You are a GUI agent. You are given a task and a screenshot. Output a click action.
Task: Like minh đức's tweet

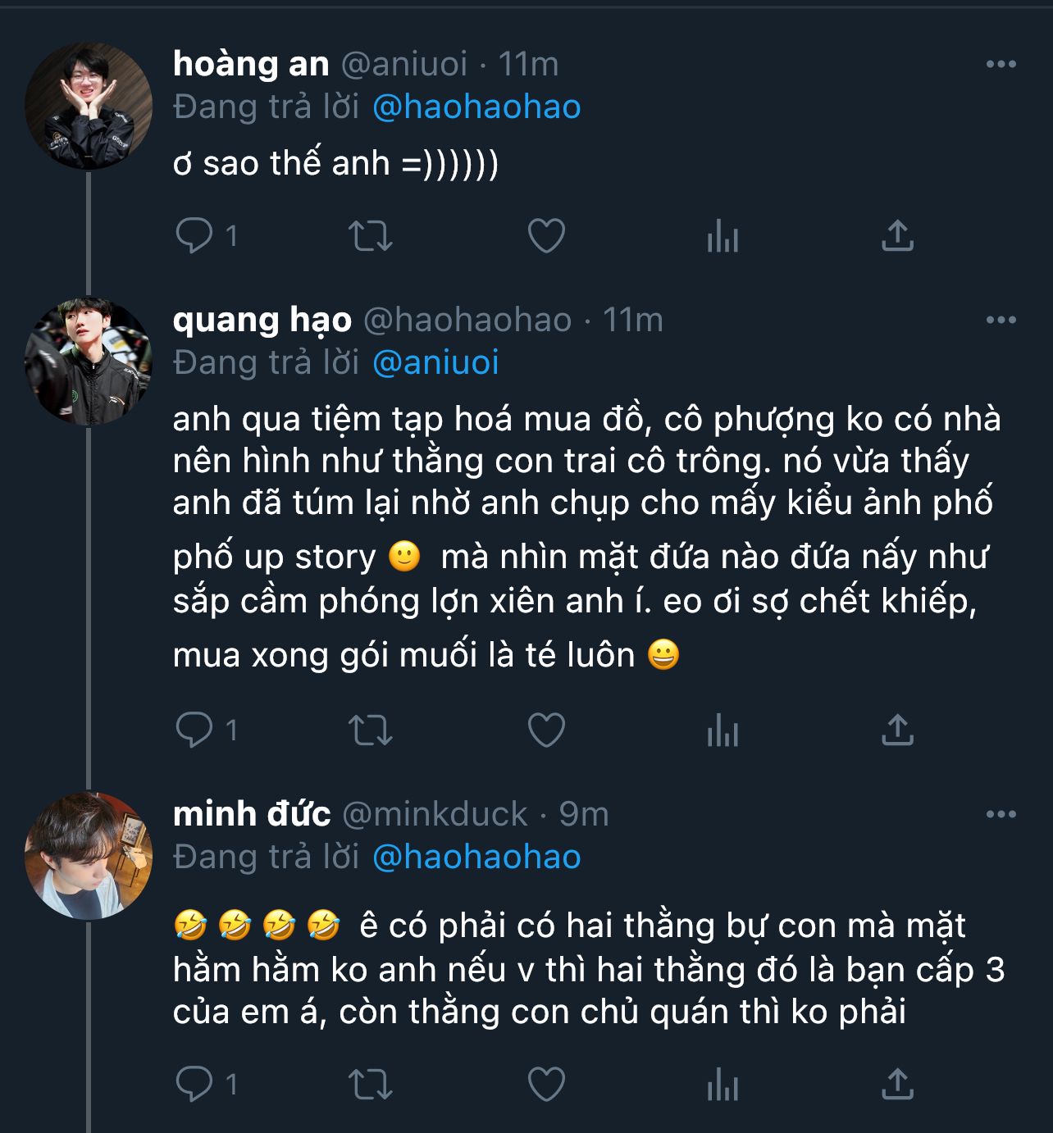point(546,1085)
